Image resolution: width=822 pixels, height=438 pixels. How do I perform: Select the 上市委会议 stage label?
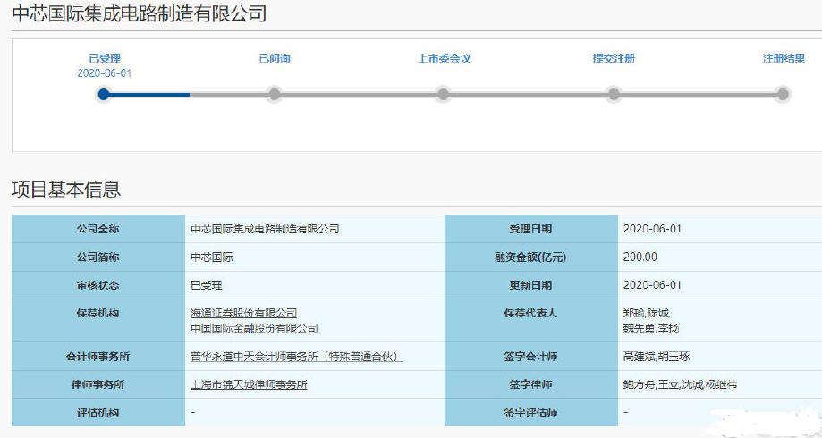[444, 58]
